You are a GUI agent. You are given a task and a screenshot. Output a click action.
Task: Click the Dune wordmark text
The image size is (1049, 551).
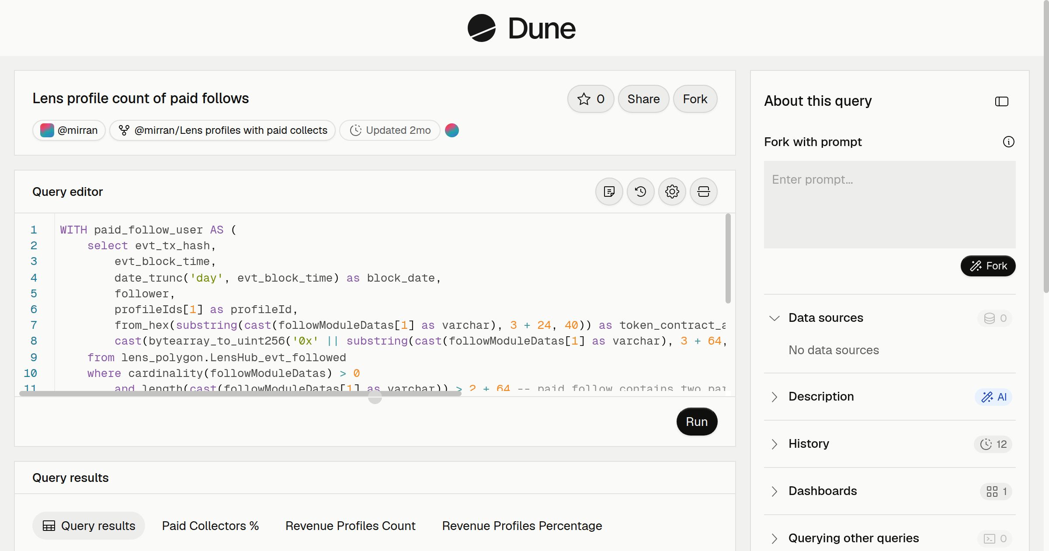[x=542, y=28]
